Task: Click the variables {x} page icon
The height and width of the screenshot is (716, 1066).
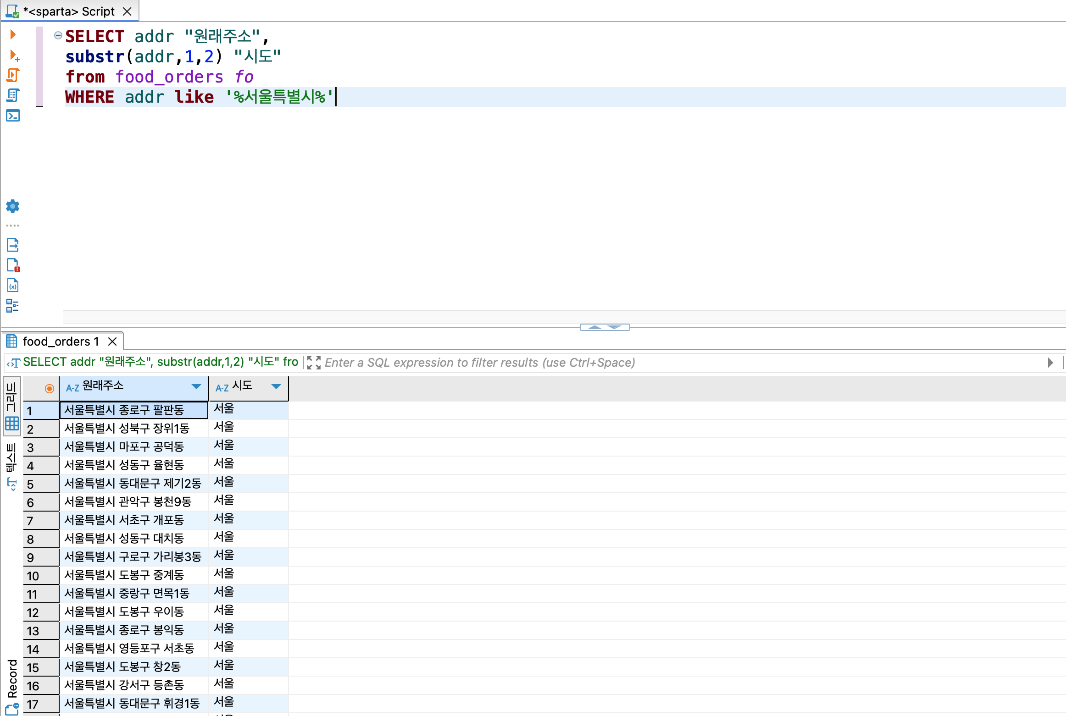Action: click(x=13, y=285)
